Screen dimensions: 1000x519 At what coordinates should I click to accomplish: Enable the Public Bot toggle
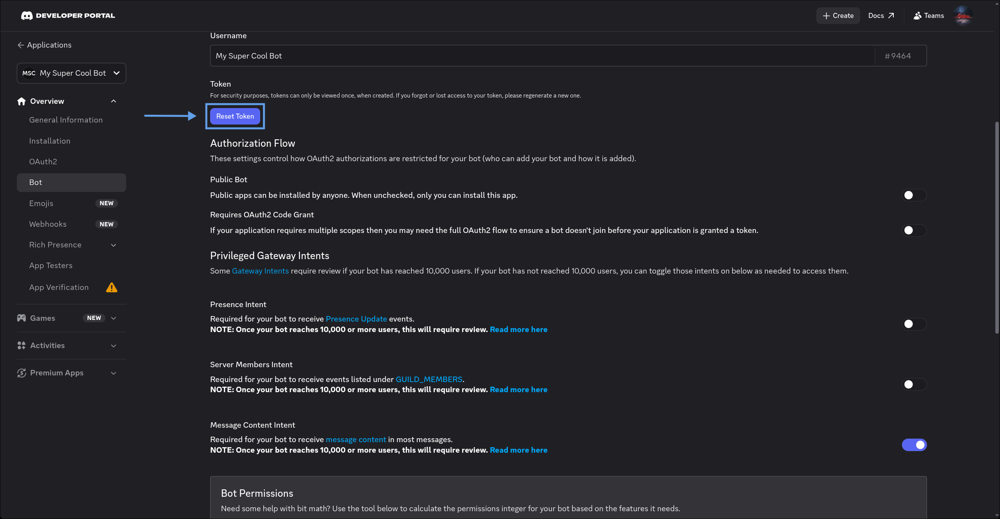point(914,195)
